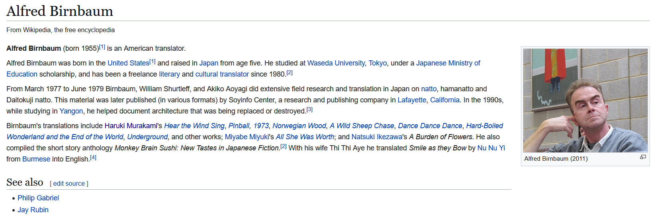Click citation [2] after Monkey Brain Sushi
652x221 pixels.
[x=284, y=146]
